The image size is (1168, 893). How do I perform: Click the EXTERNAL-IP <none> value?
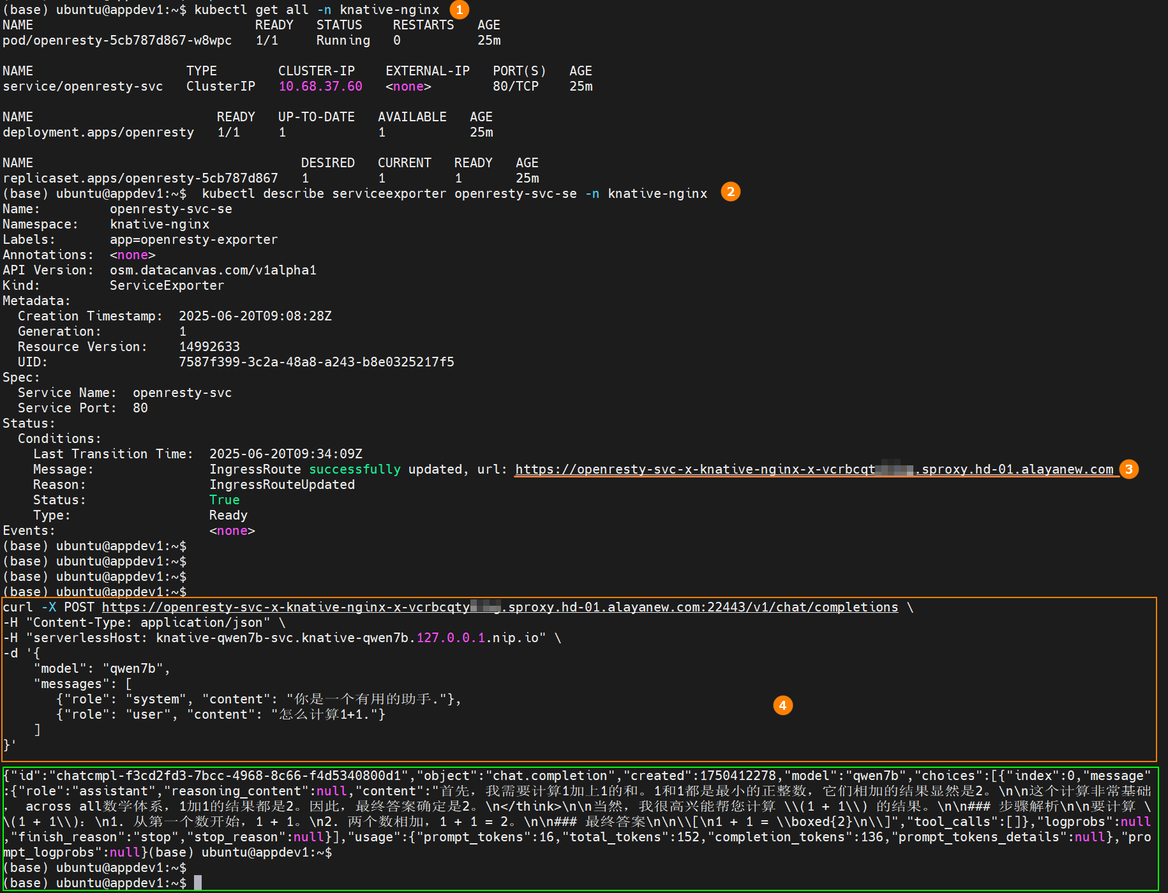(408, 86)
